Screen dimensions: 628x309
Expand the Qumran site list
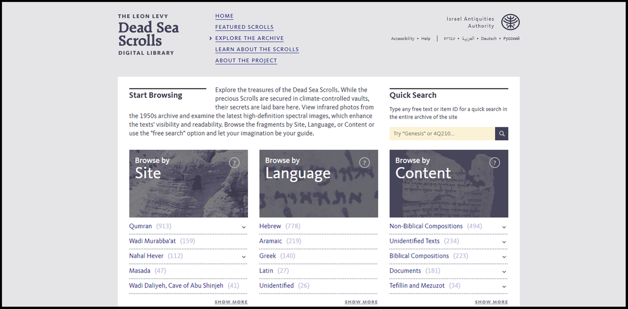(244, 227)
